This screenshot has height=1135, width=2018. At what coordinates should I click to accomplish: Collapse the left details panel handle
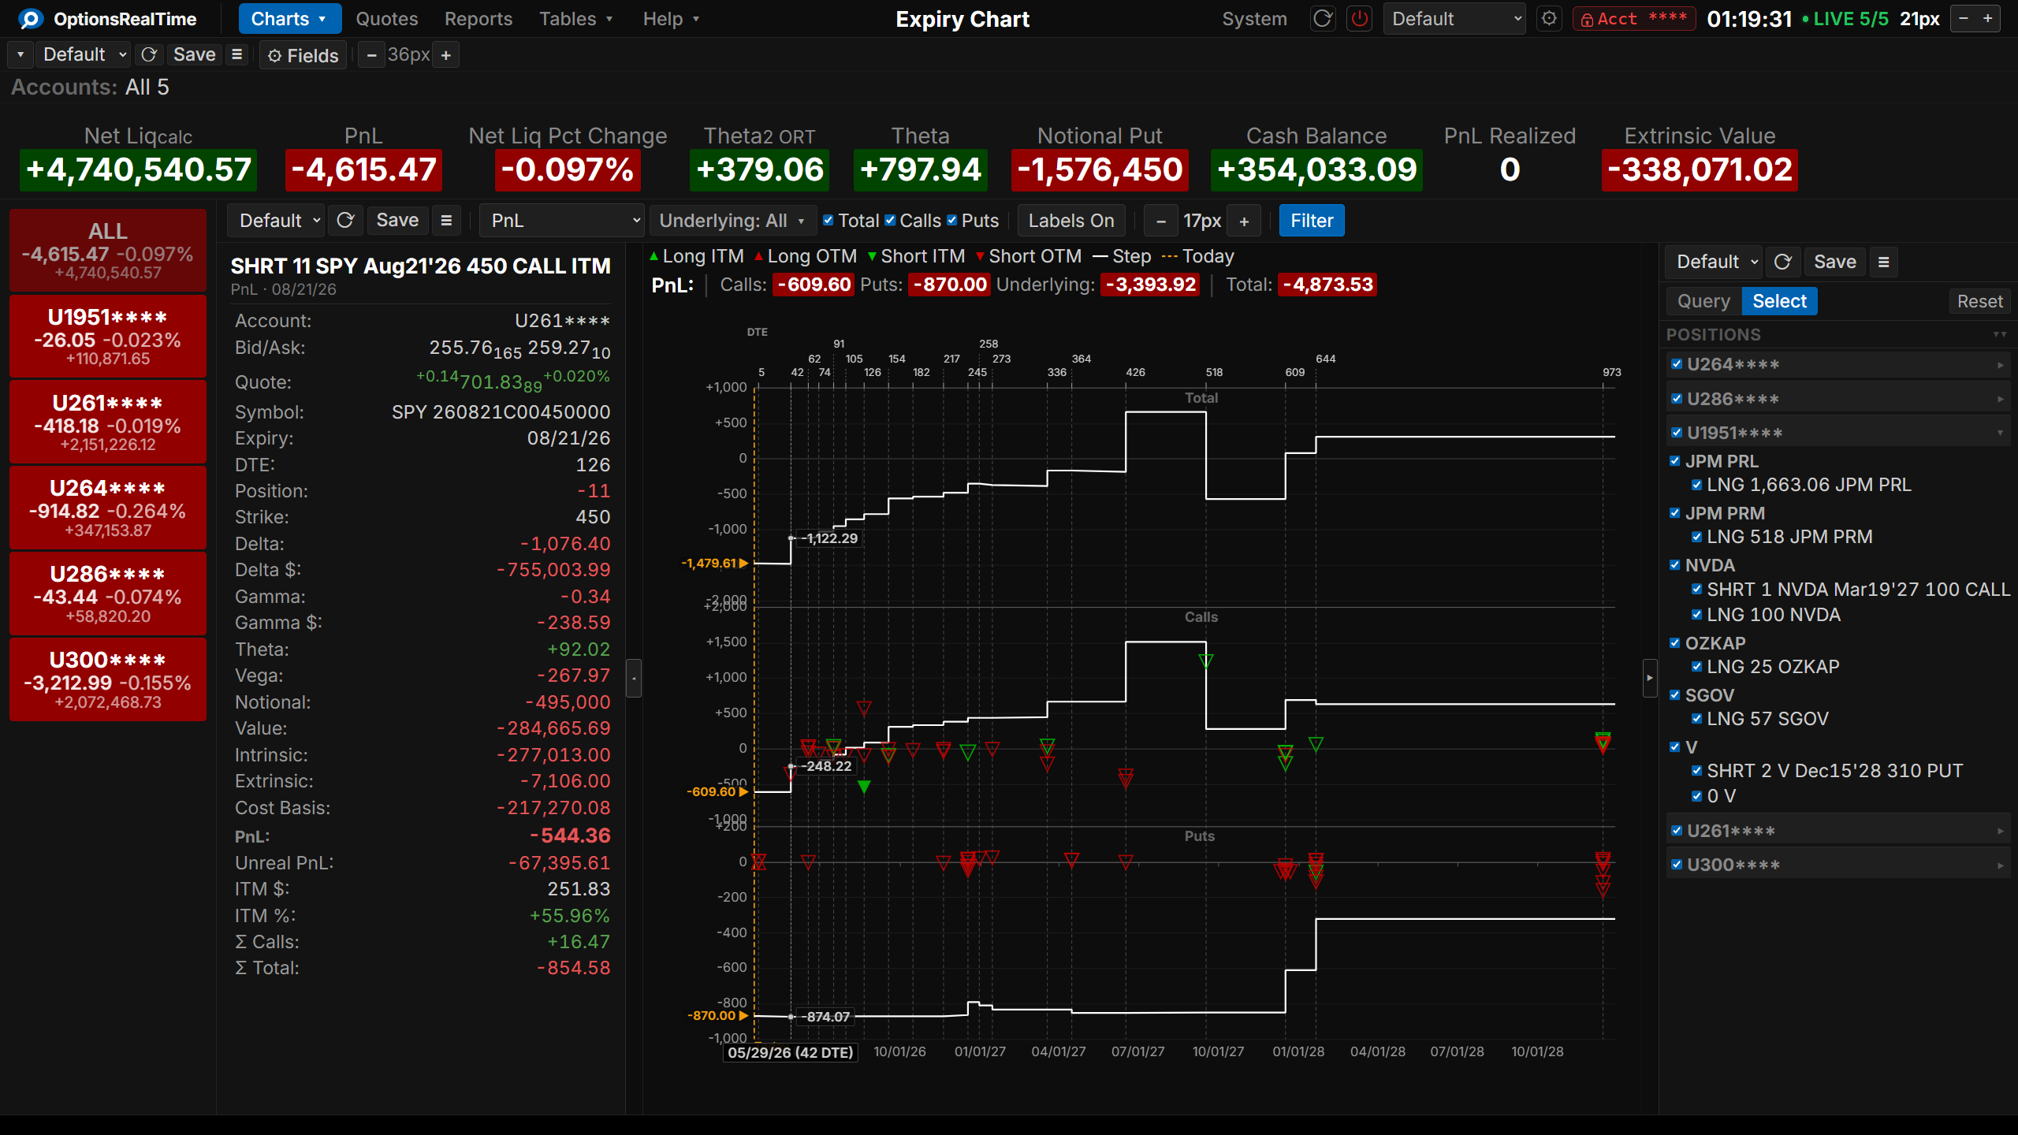tap(634, 678)
